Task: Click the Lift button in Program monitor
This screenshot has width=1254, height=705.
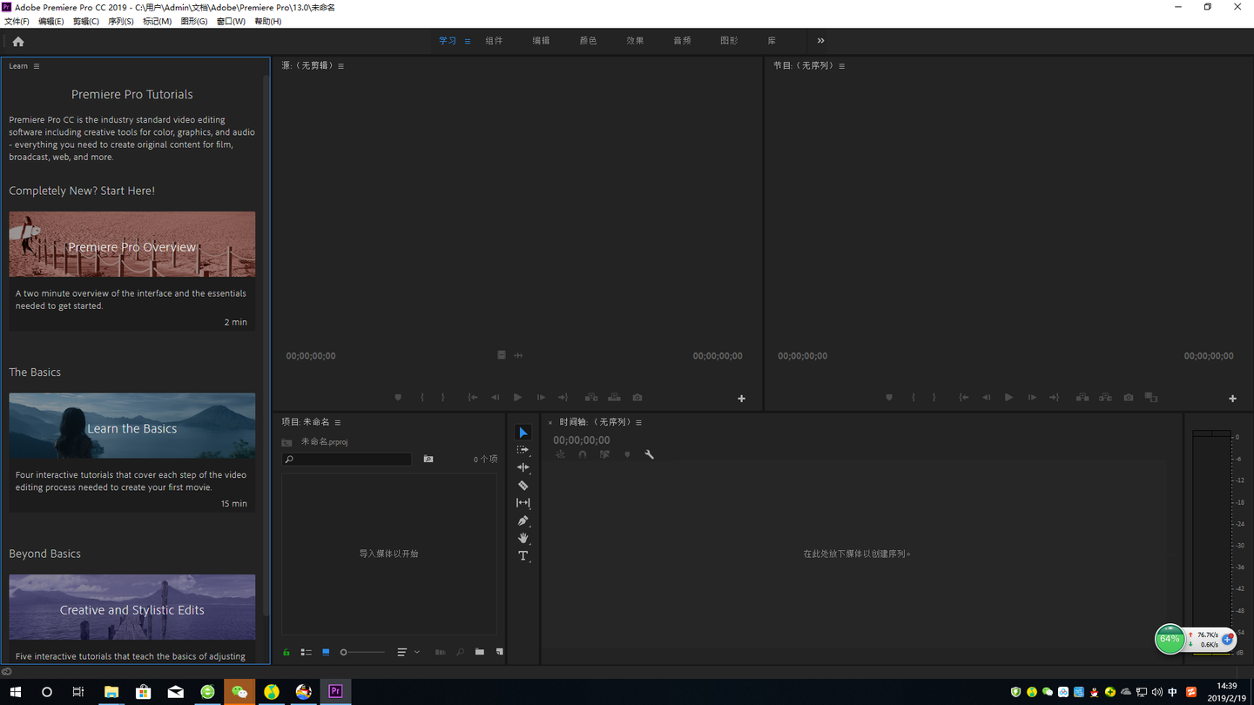Action: (1082, 398)
